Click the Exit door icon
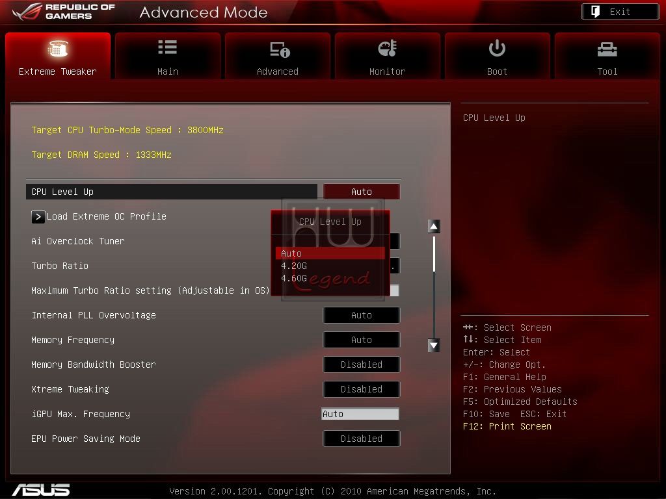 (596, 12)
